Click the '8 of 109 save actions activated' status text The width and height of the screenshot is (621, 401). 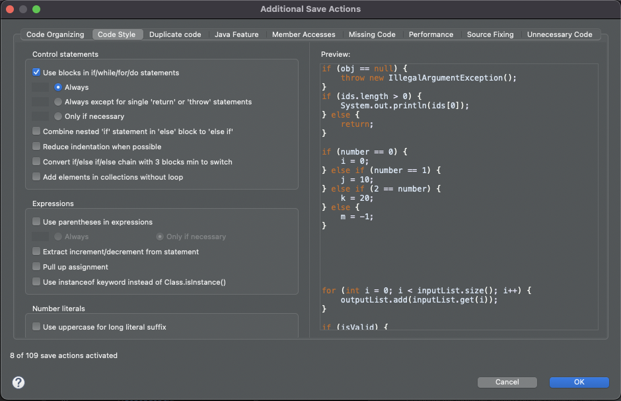(64, 355)
